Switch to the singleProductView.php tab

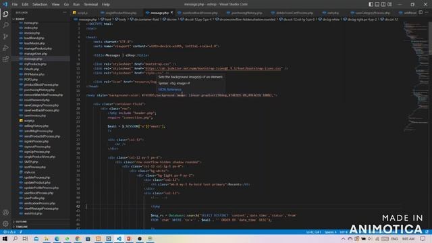tap(121, 13)
